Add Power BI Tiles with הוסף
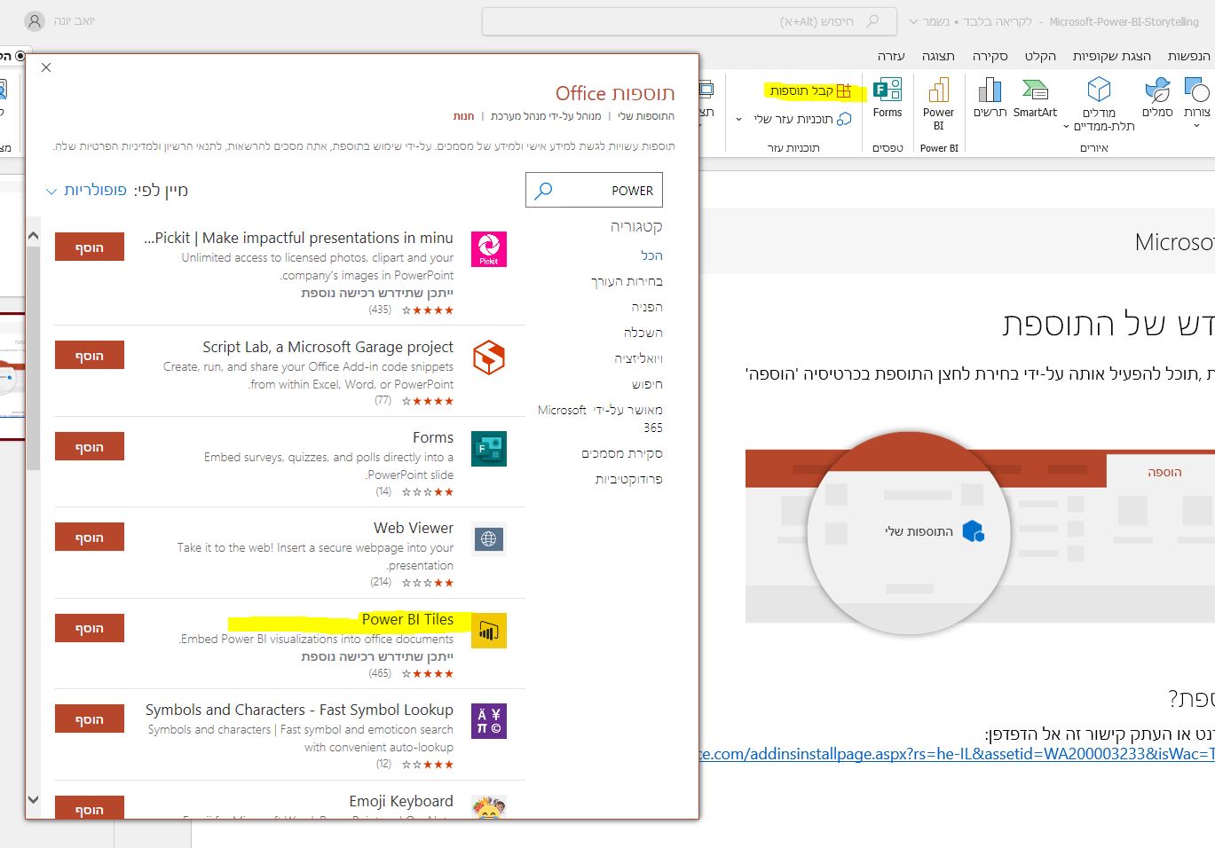 click(90, 628)
